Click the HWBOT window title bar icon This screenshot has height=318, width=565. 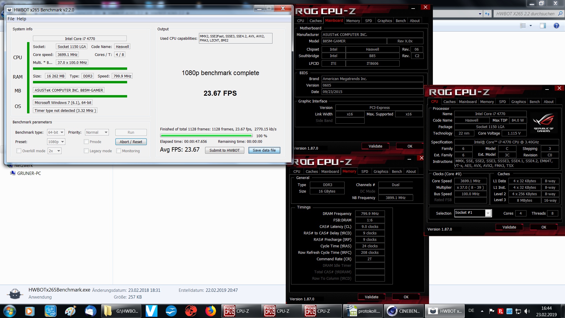click(9, 10)
